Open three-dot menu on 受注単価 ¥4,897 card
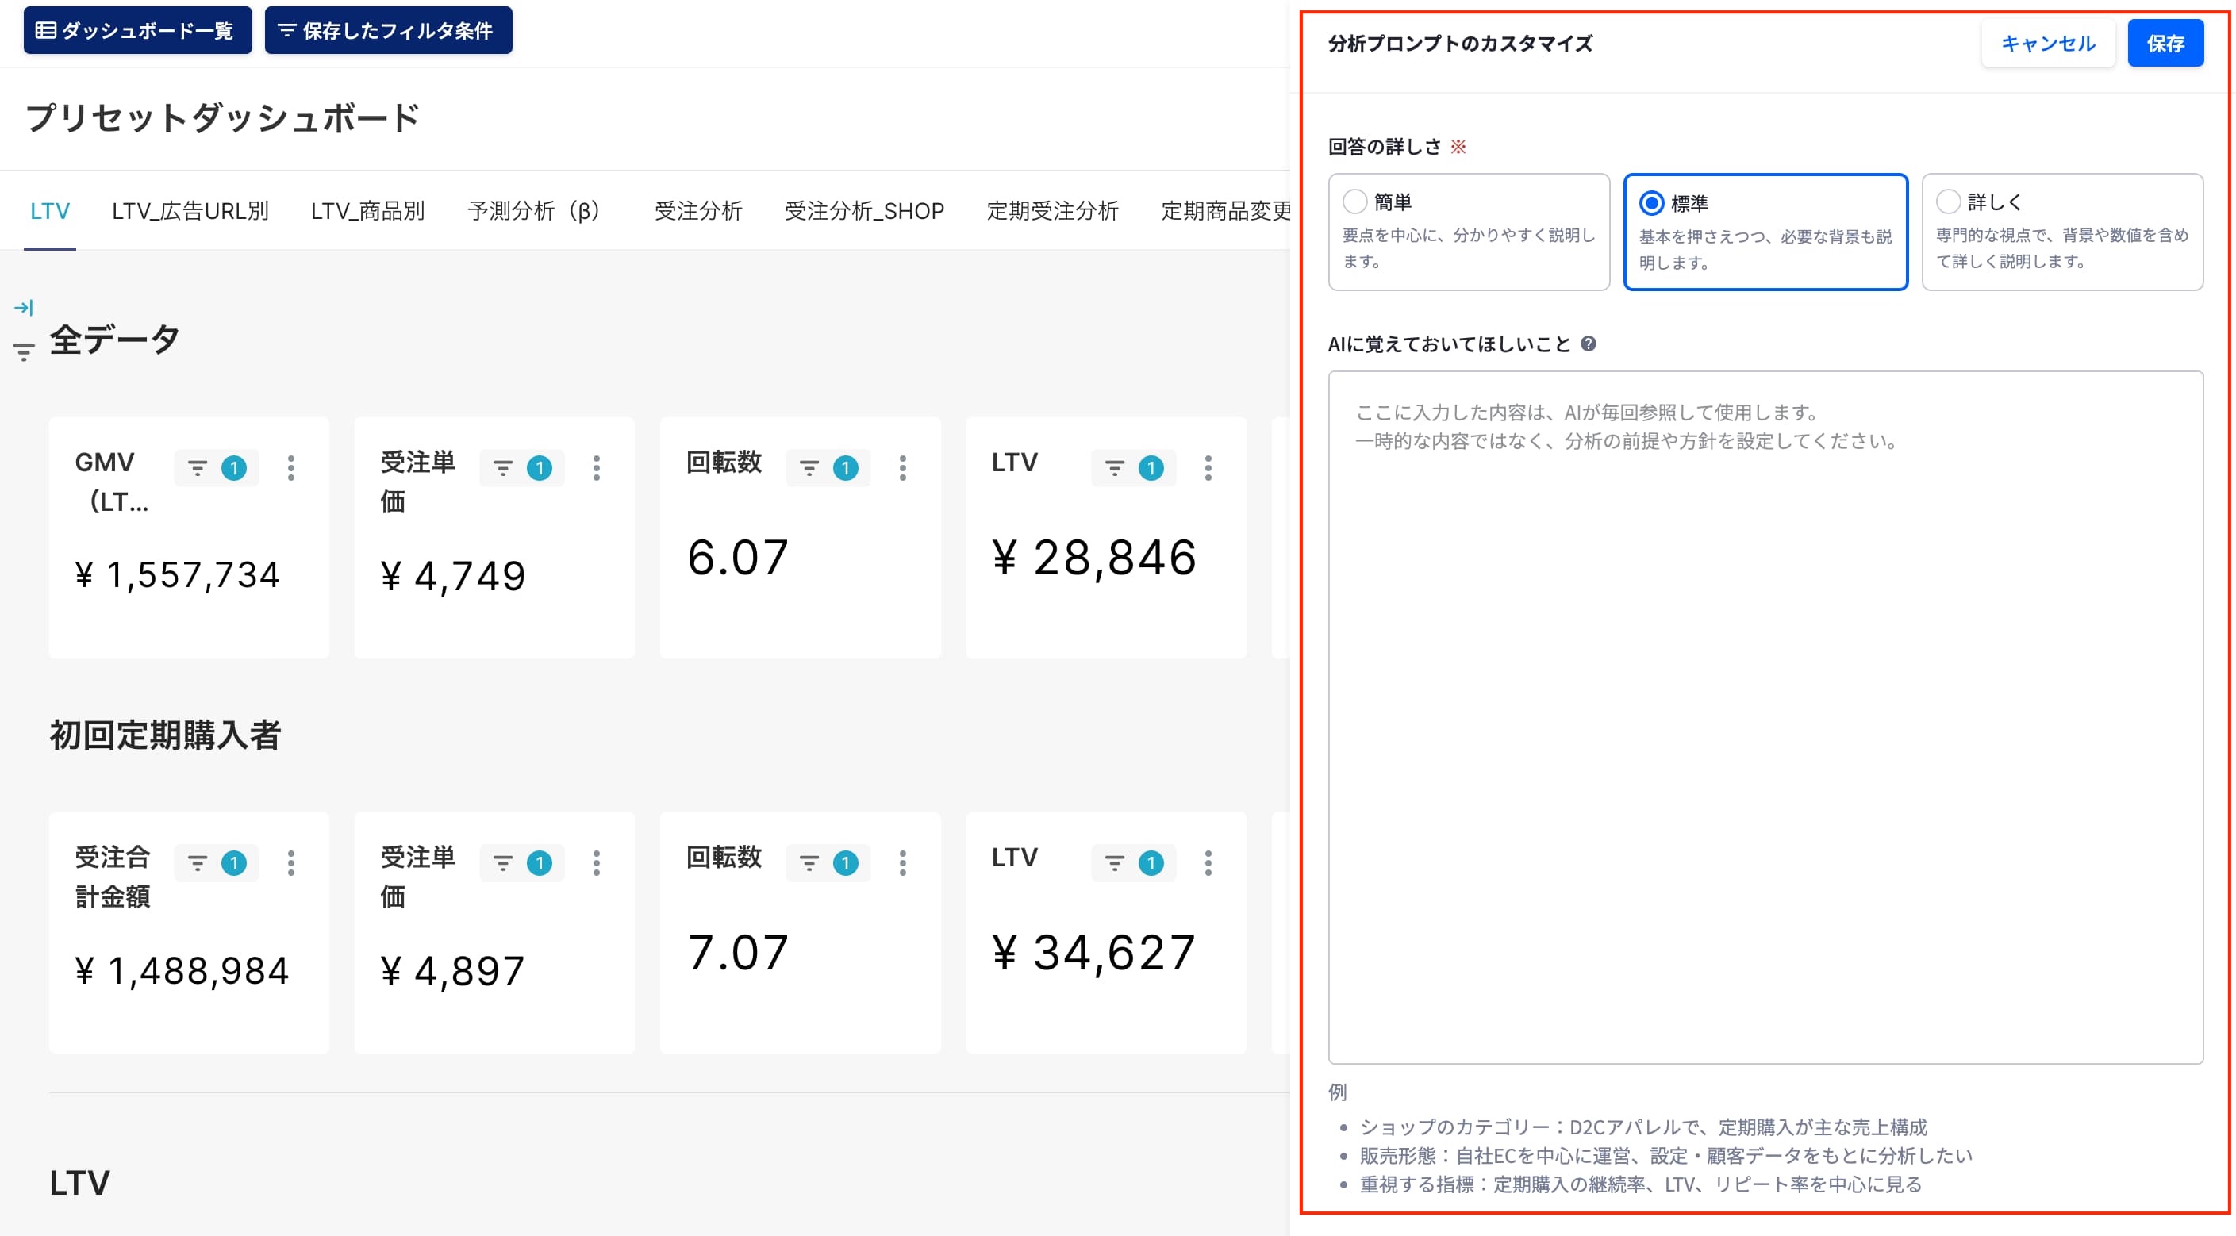The width and height of the screenshot is (2236, 1236). pyautogui.click(x=597, y=863)
